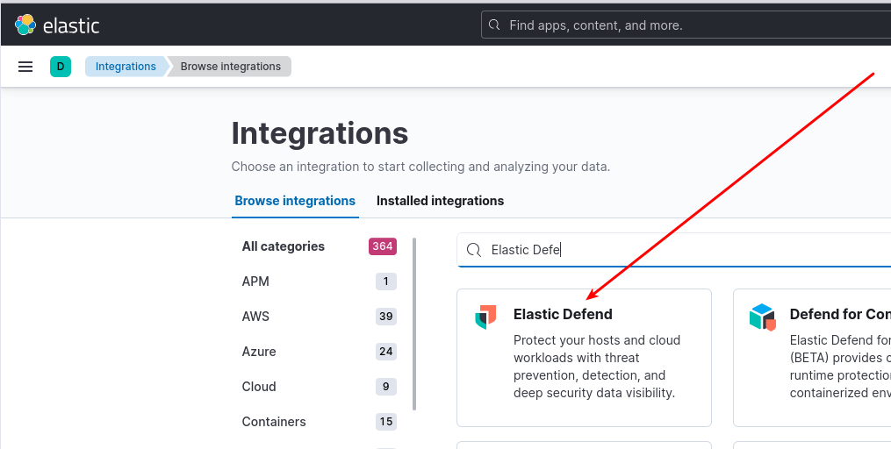
Task: Filter by Containers category
Action: (x=274, y=422)
